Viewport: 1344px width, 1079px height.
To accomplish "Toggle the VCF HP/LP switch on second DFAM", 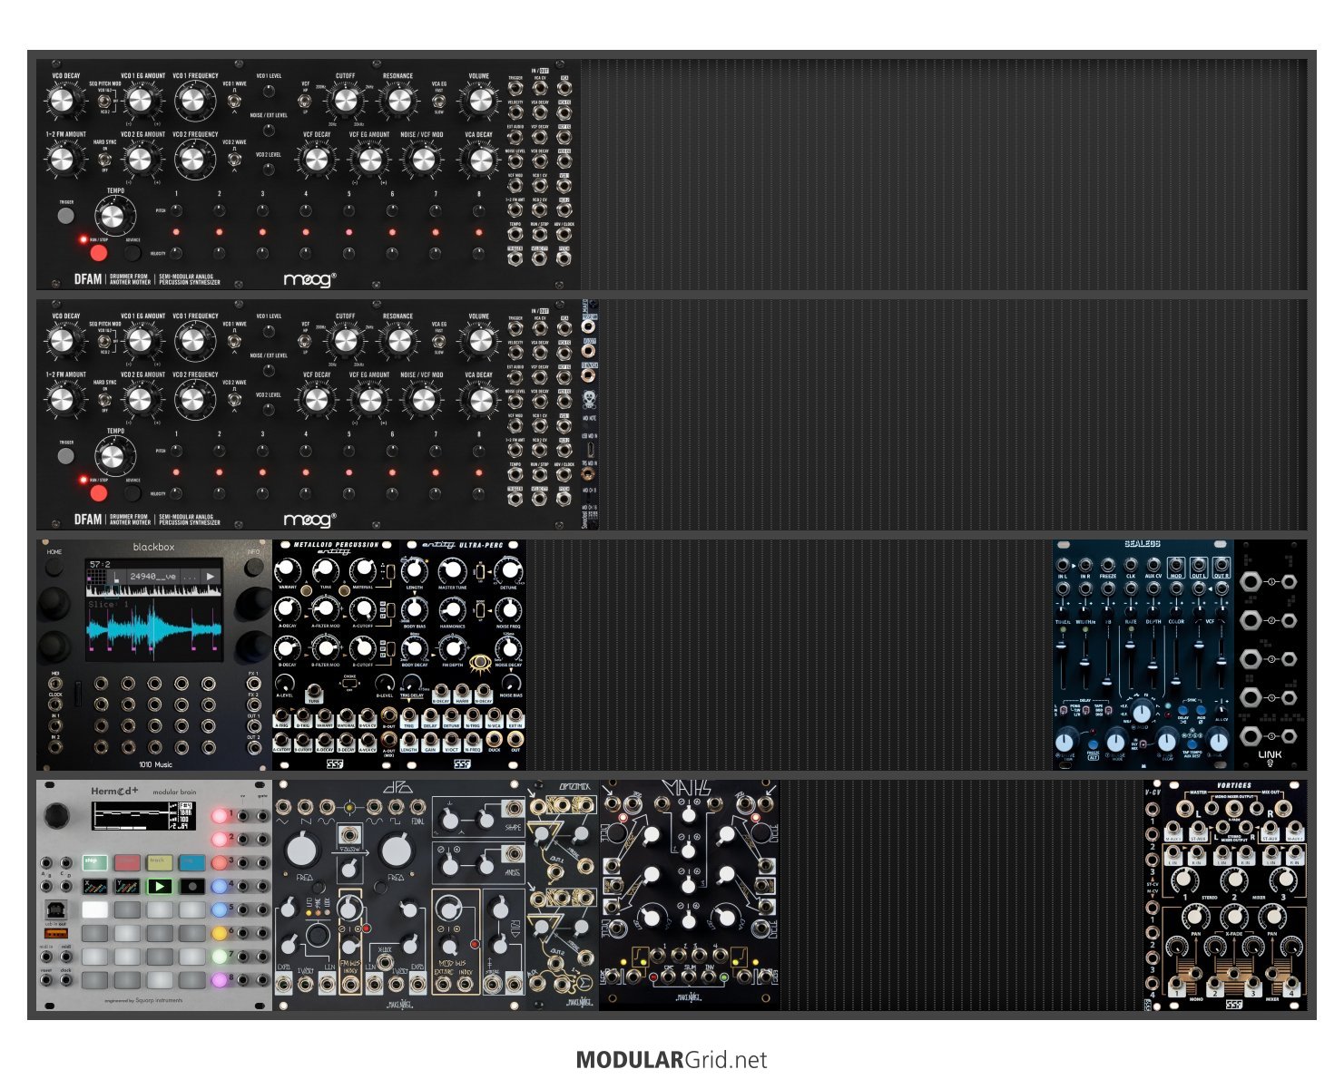I will tap(306, 341).
